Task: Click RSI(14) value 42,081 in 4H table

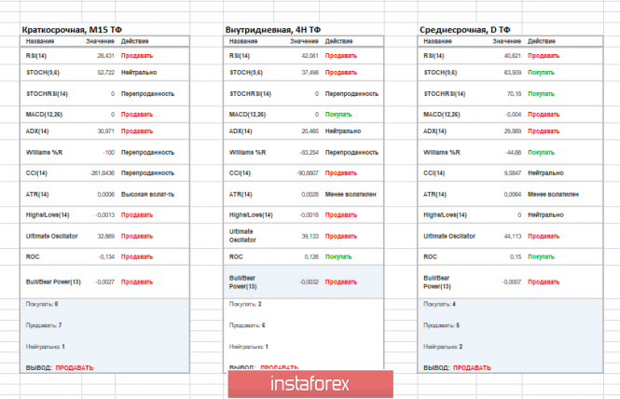Action: pyautogui.click(x=310, y=56)
